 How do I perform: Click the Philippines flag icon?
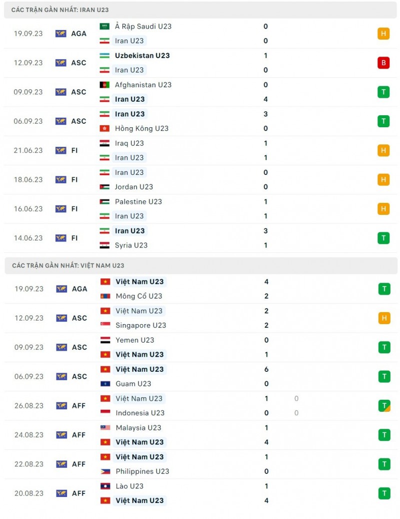point(105,471)
